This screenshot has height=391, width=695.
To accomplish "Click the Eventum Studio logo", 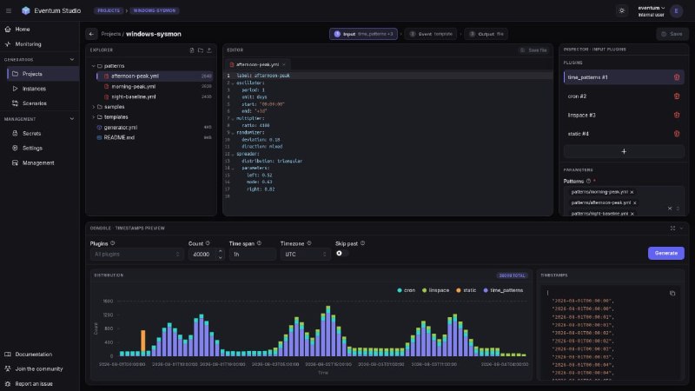I will point(26,10).
